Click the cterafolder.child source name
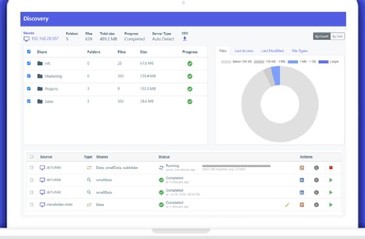 [x=60, y=204]
